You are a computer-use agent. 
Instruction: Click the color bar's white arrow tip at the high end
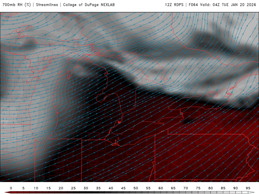251,192
